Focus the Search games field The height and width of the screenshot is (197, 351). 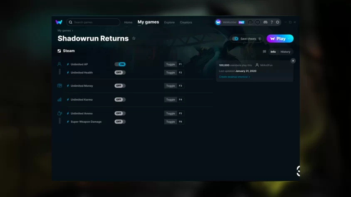[x=93, y=22]
